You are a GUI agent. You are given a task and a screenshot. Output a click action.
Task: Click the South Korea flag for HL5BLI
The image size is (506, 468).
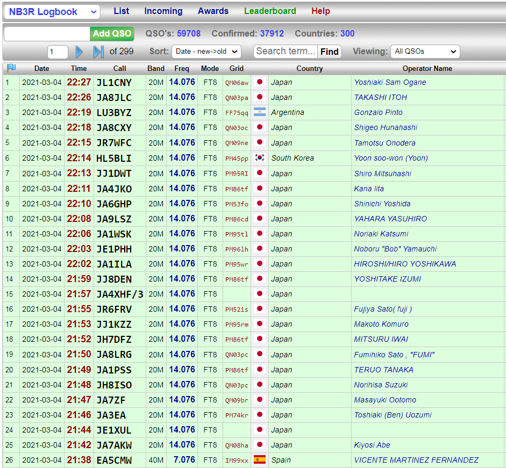[x=260, y=158]
